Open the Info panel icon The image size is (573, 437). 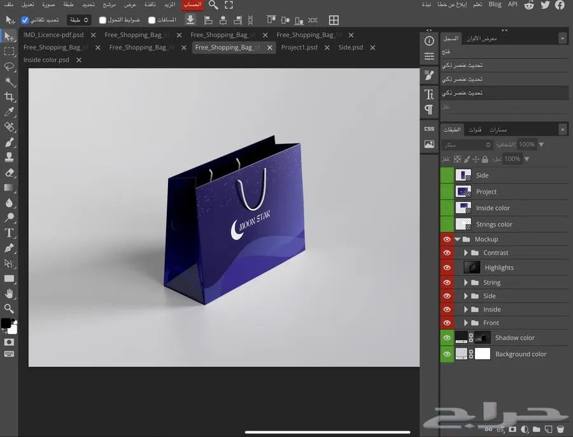click(429, 41)
